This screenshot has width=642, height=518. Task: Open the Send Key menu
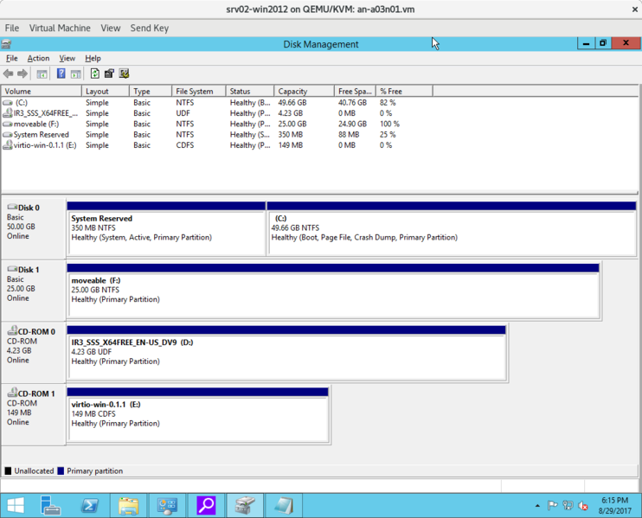[149, 28]
